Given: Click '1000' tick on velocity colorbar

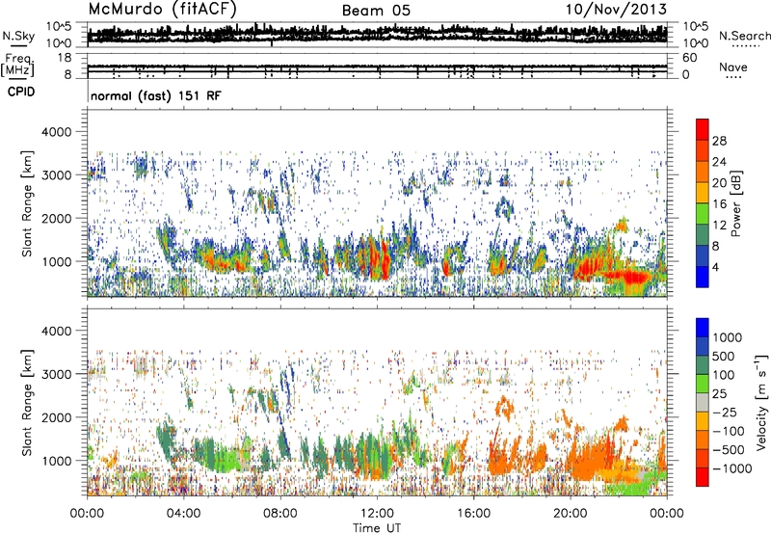Looking at the screenshot, I should click(x=728, y=337).
